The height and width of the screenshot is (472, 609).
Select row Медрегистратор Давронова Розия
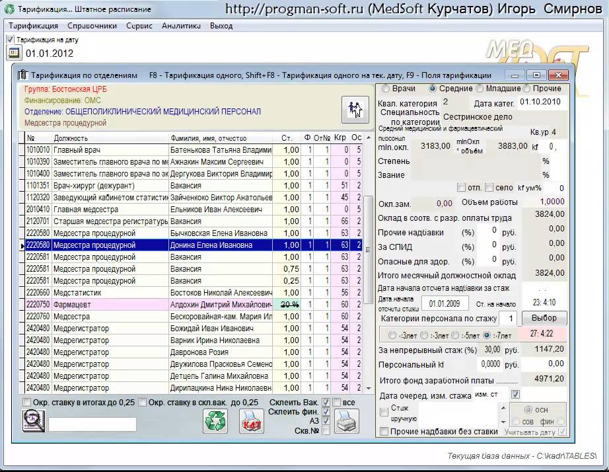(194, 352)
